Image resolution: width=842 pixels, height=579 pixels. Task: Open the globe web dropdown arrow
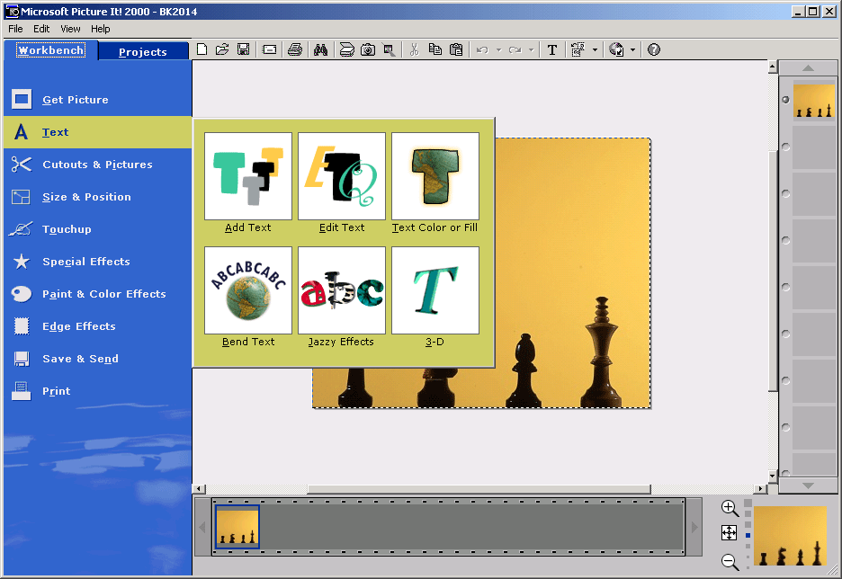(632, 50)
